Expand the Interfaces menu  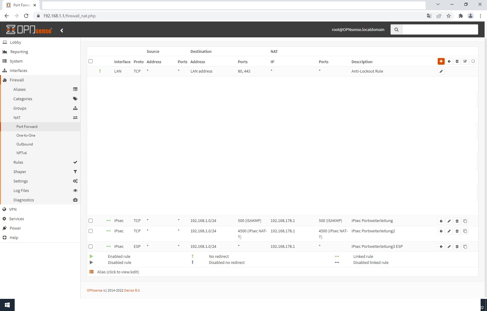pos(40,71)
